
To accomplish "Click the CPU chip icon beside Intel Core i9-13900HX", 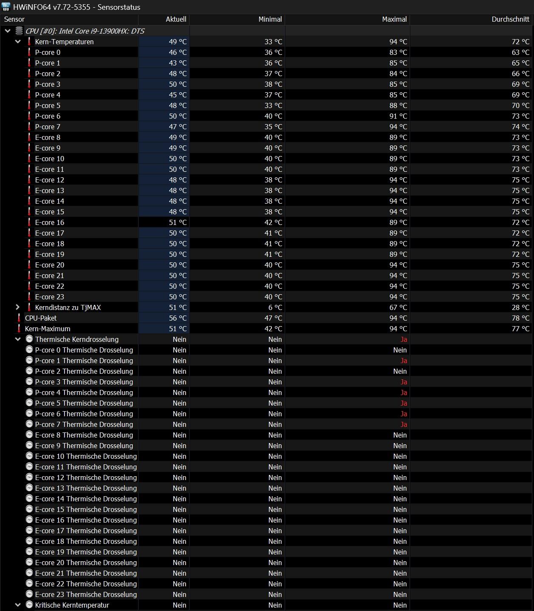I will pyautogui.click(x=19, y=31).
